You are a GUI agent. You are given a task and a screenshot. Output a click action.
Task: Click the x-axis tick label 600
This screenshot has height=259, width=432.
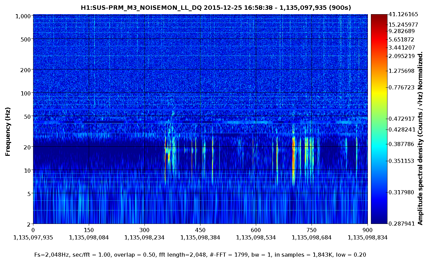[x=256, y=230]
